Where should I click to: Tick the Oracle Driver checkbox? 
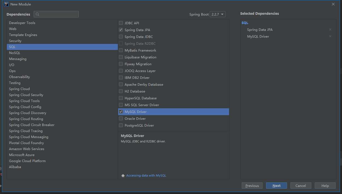coord(121,118)
